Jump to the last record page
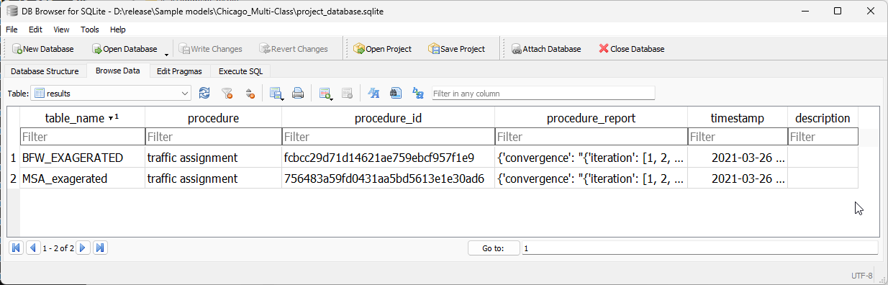 tap(100, 248)
